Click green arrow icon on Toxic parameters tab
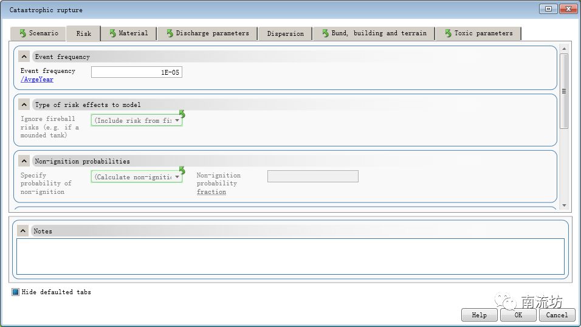The width and height of the screenshot is (581, 327). 448,33
